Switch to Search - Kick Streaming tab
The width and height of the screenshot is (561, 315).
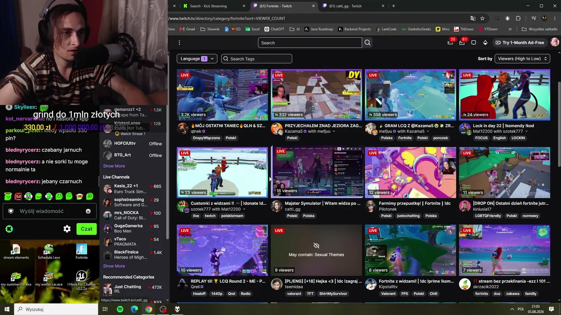pyautogui.click(x=214, y=6)
